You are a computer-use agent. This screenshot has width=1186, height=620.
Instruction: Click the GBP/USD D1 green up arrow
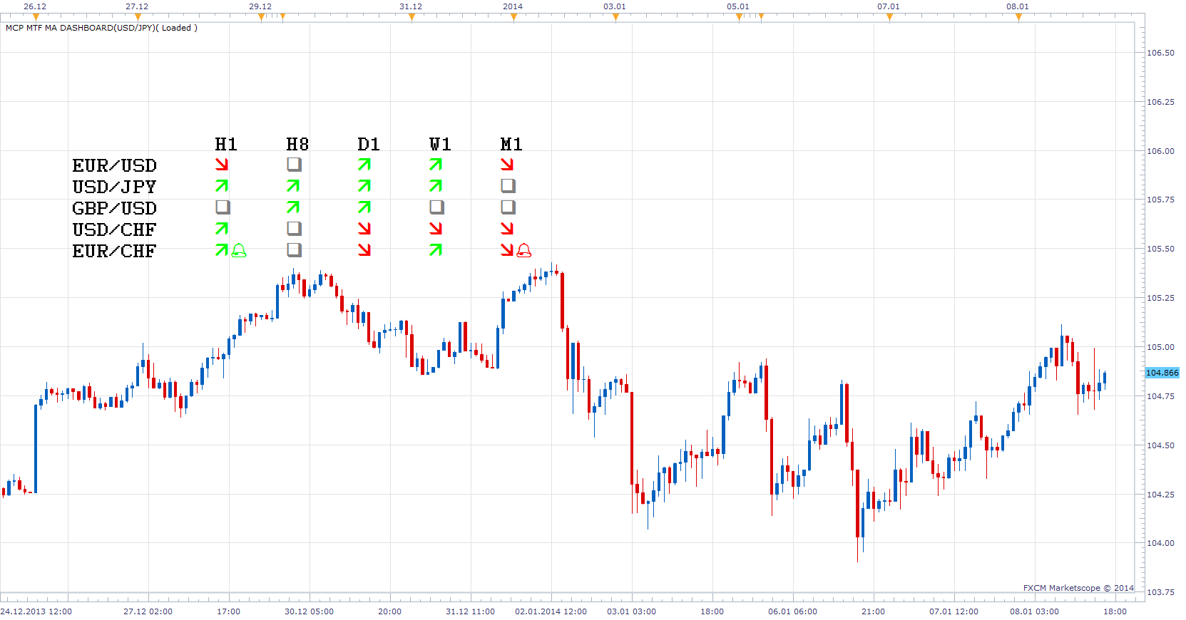click(364, 207)
